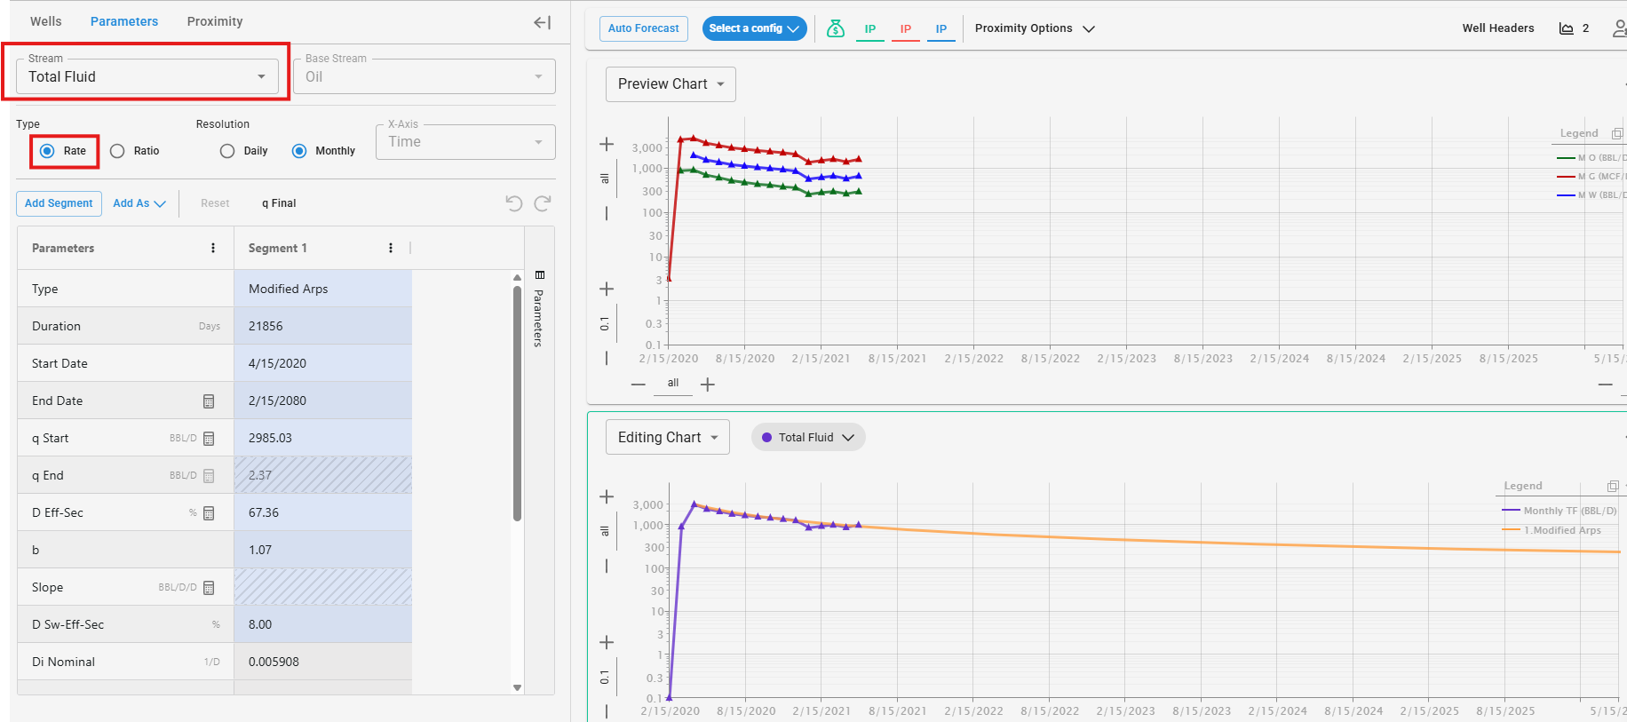Open Parameters column three-dot menu
This screenshot has width=1627, height=722.
pyautogui.click(x=213, y=248)
